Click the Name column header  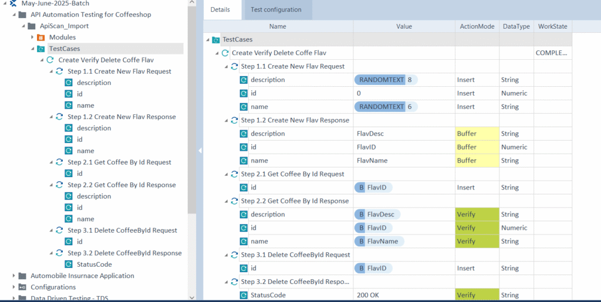coord(278,26)
